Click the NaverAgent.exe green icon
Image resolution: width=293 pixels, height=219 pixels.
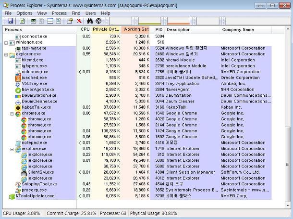18,90
